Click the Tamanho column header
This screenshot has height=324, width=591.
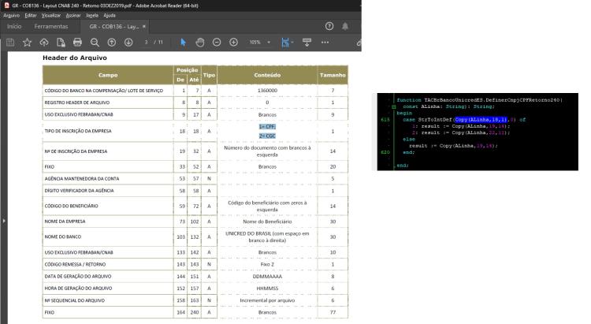pyautogui.click(x=333, y=75)
